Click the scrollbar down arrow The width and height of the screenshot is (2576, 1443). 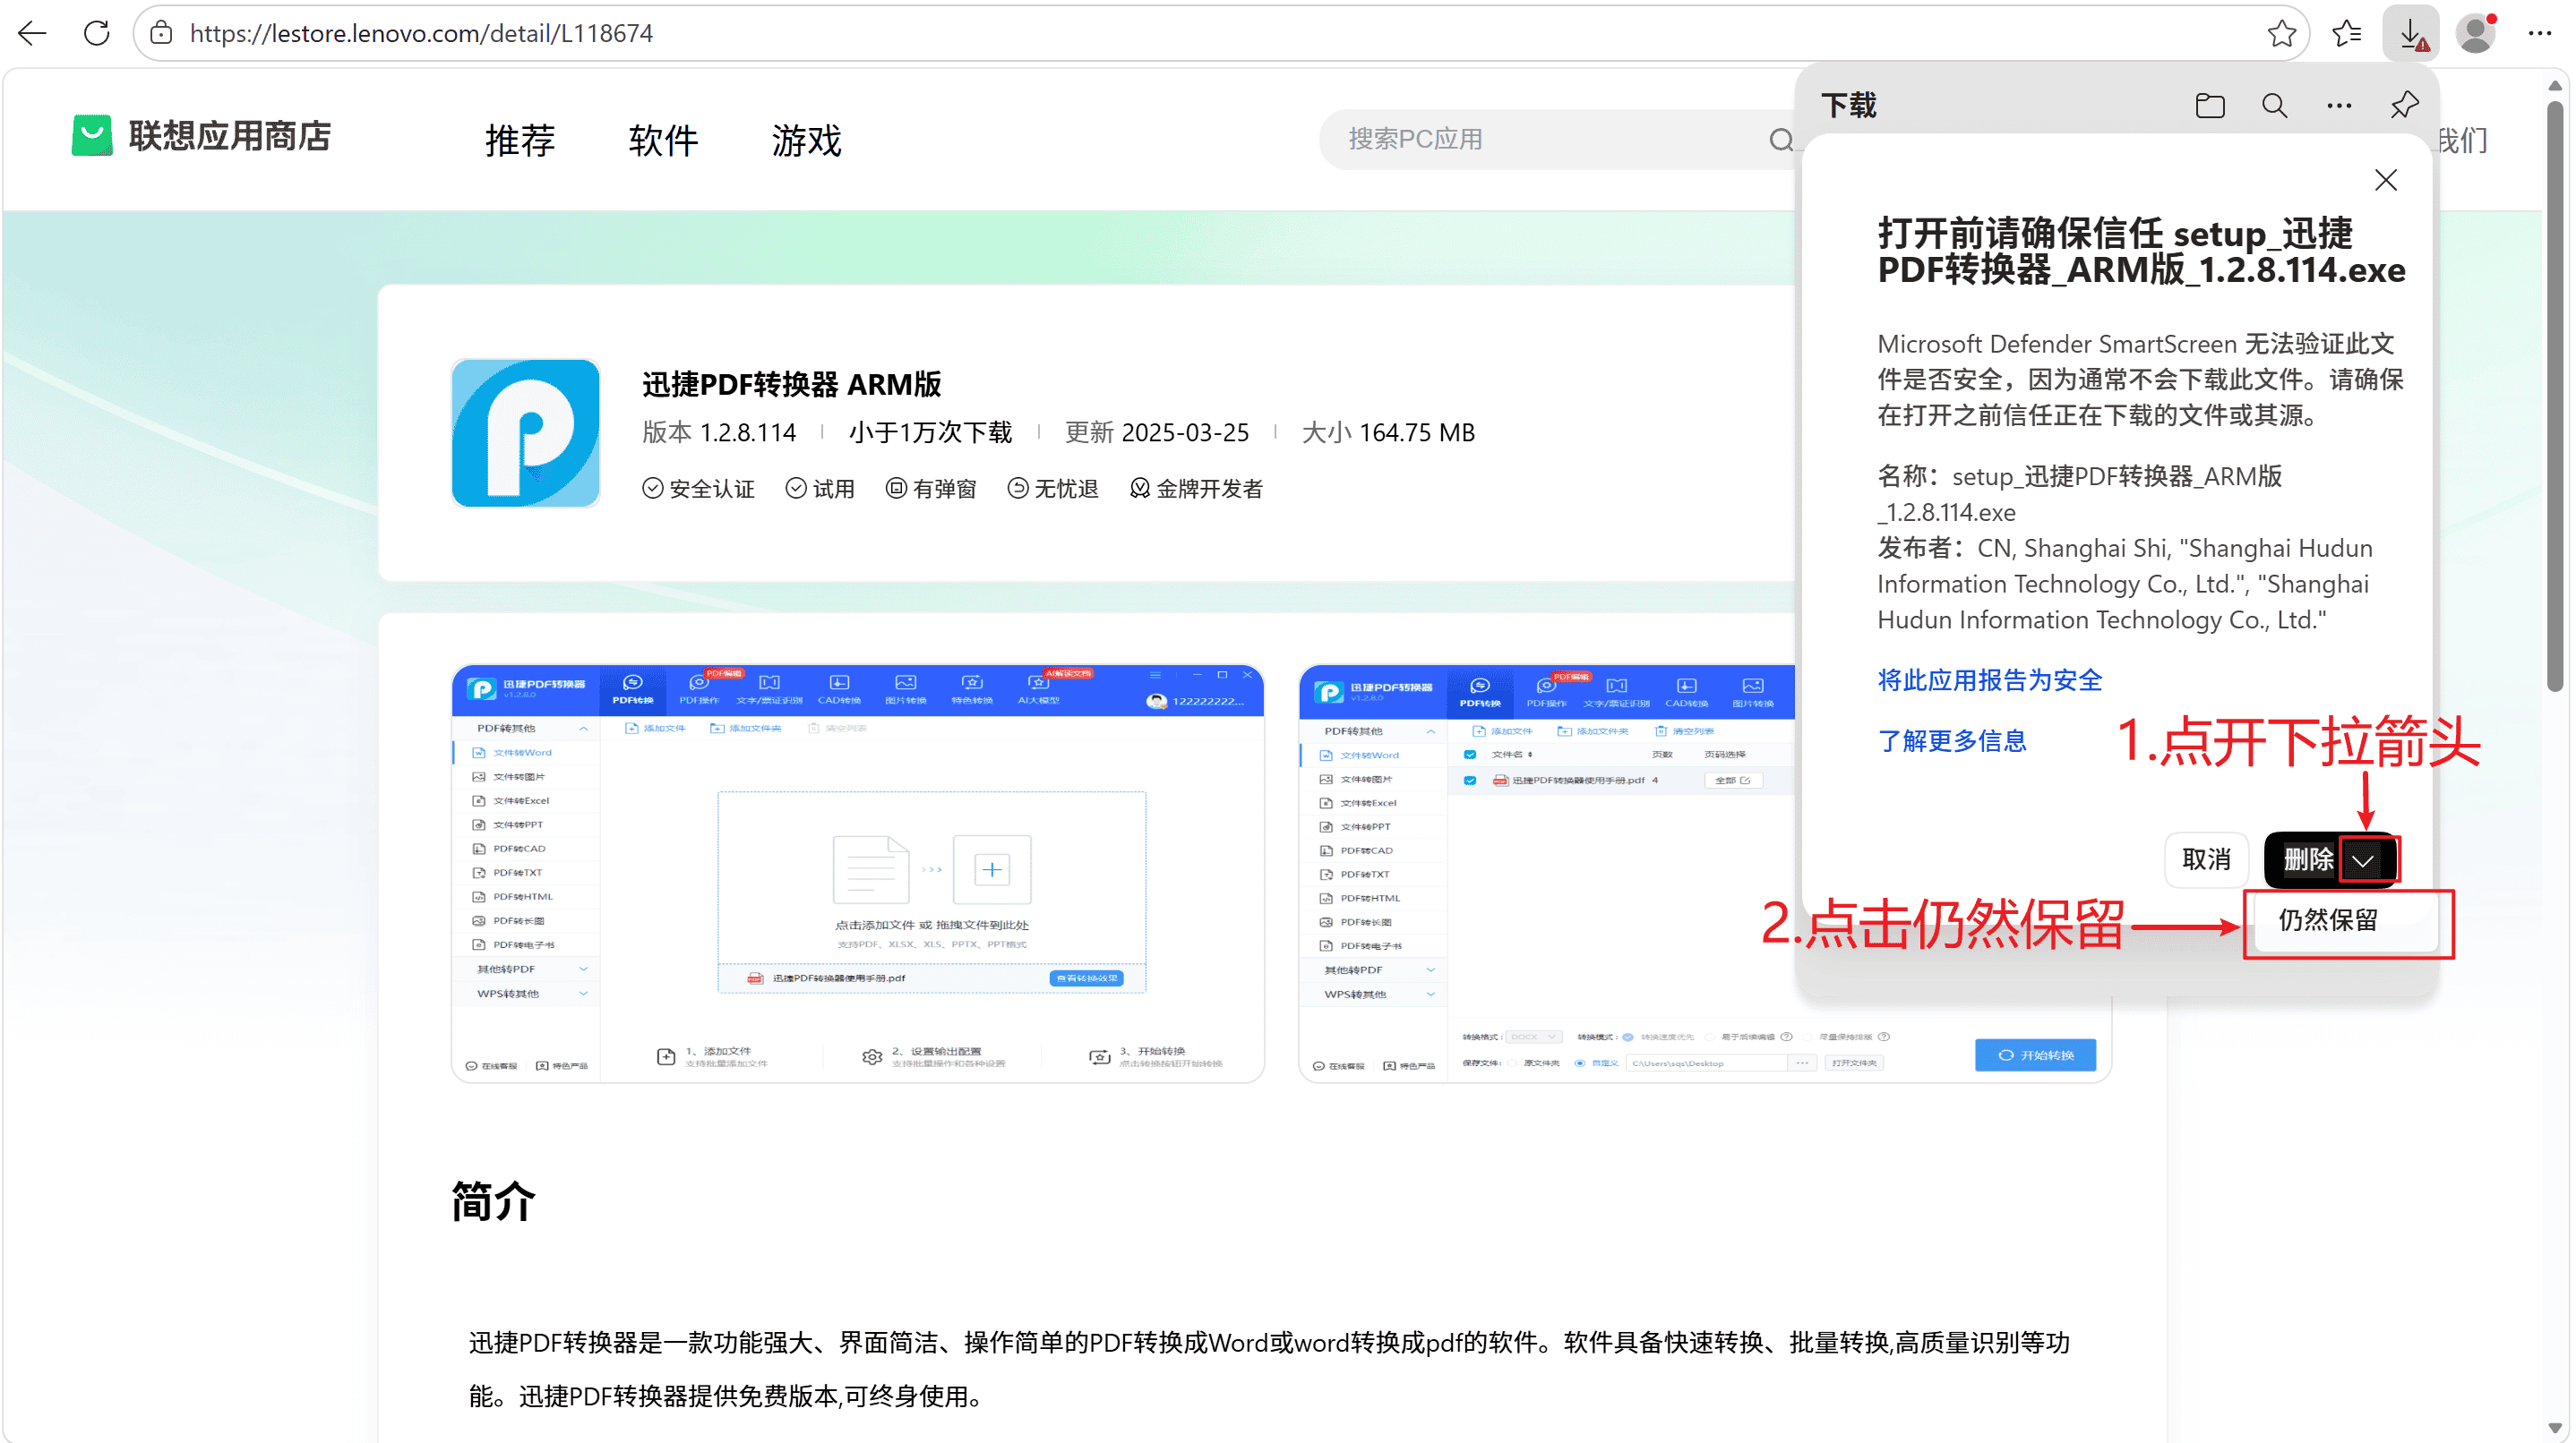point(2556,1427)
